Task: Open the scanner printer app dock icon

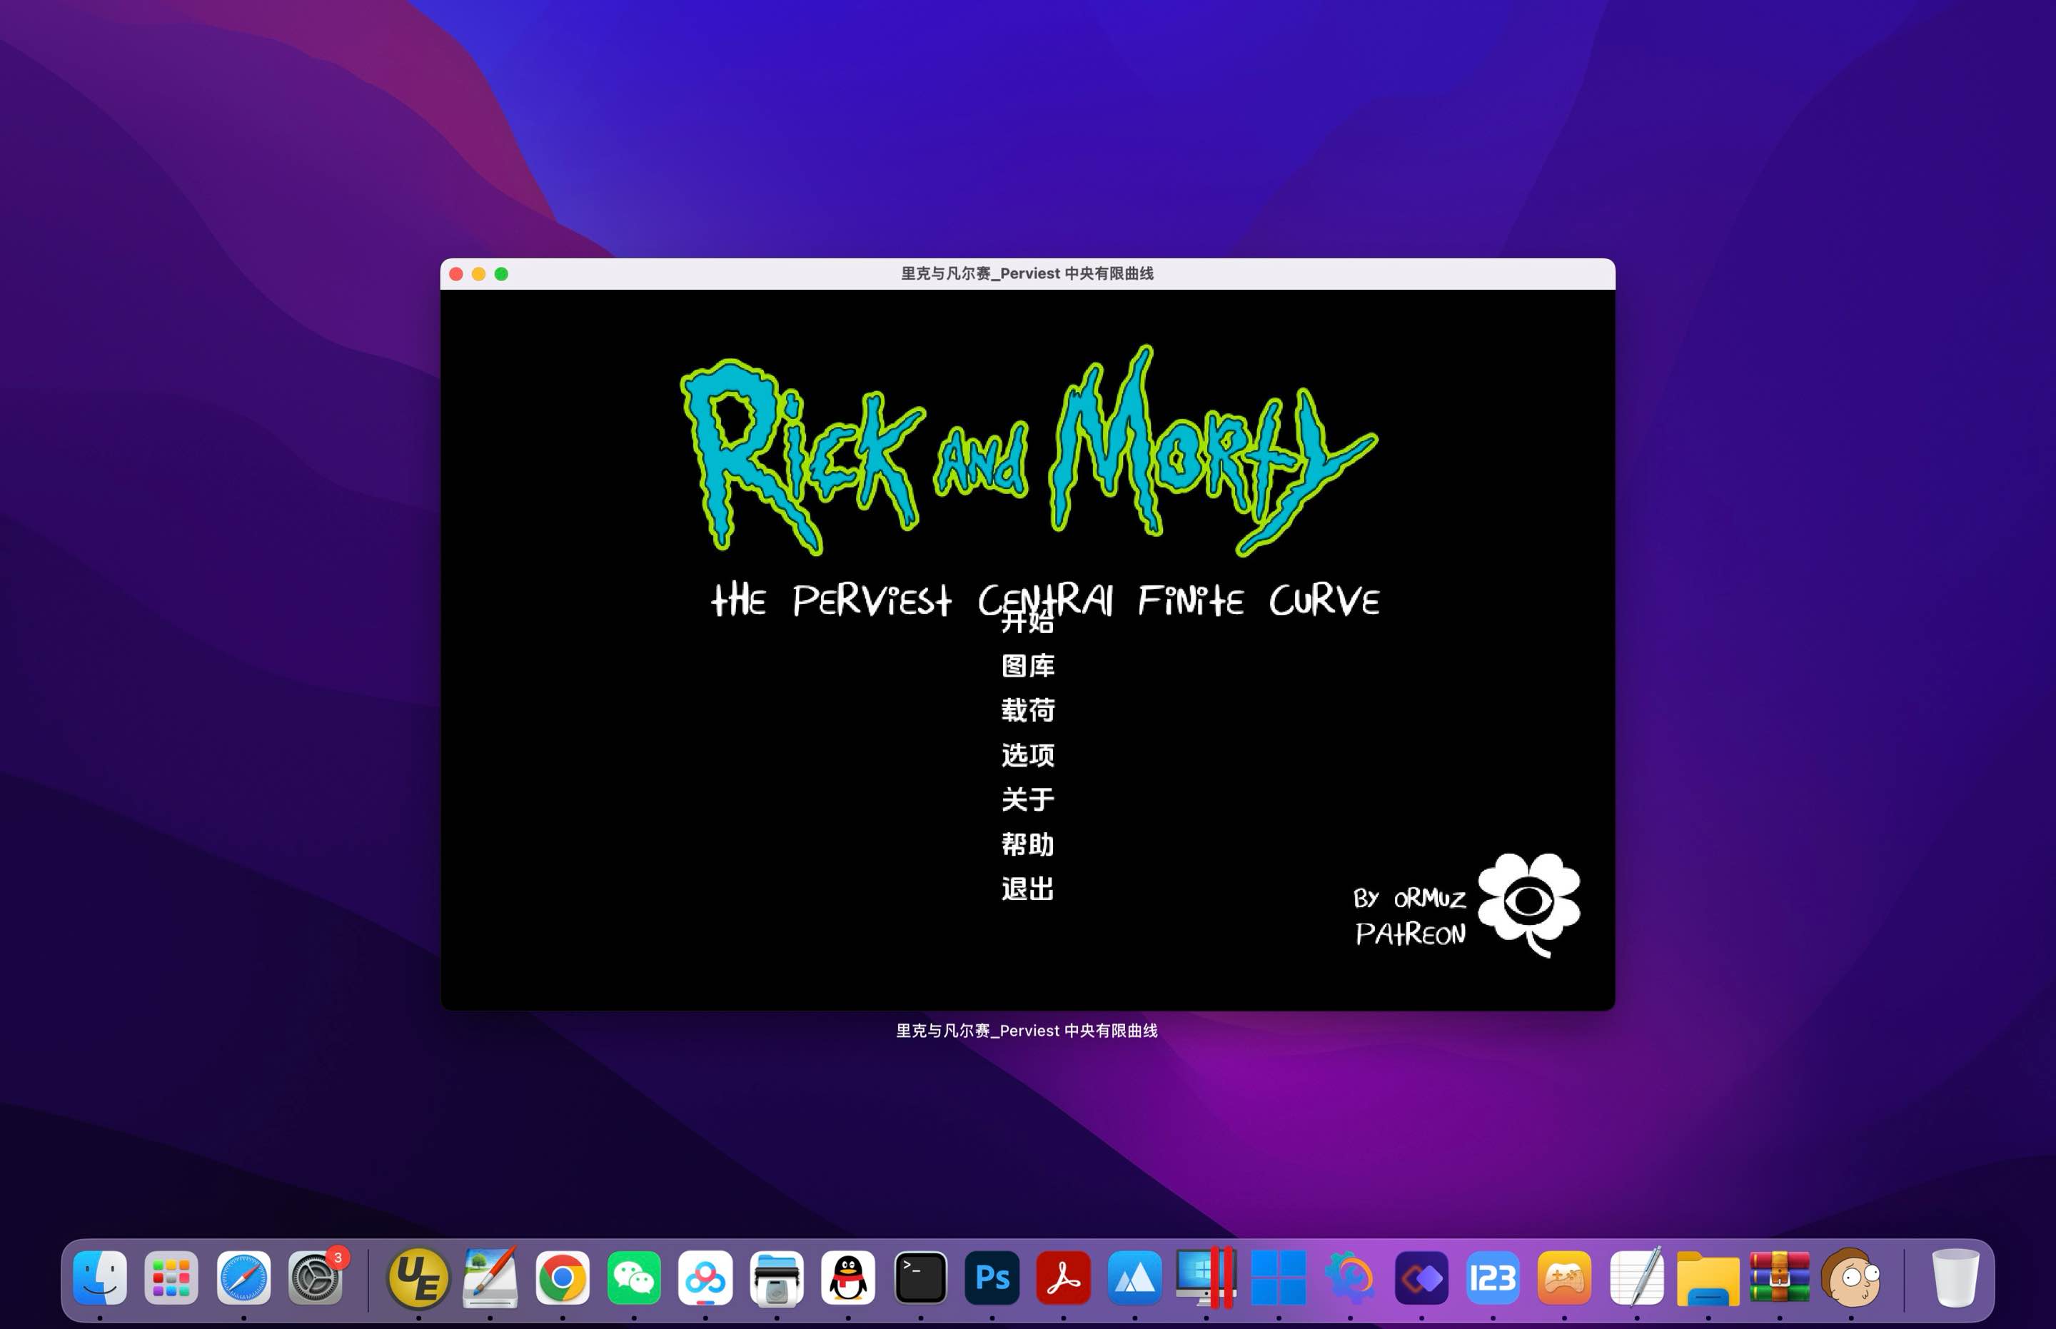Action: coord(777,1277)
